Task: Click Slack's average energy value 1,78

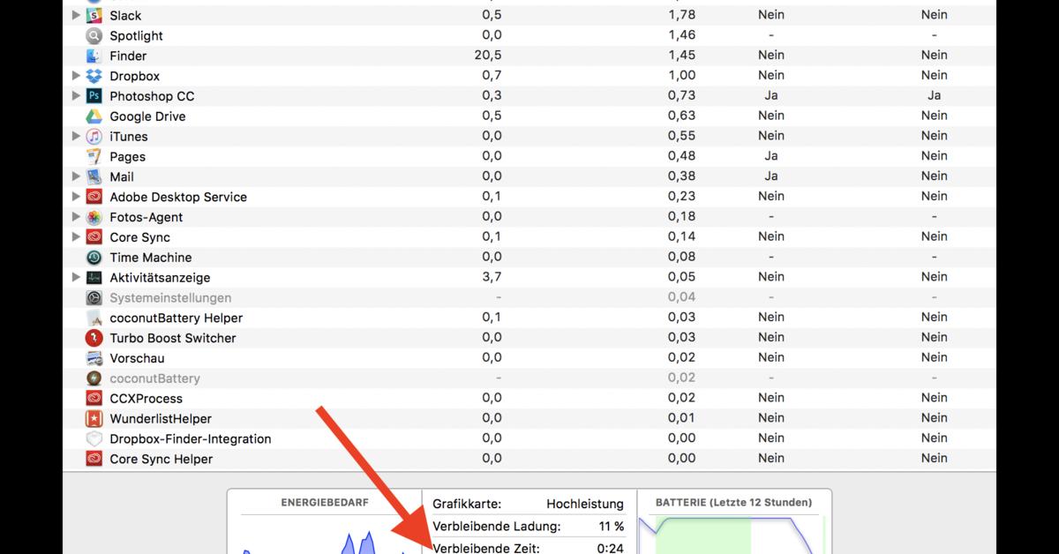Action: (681, 14)
